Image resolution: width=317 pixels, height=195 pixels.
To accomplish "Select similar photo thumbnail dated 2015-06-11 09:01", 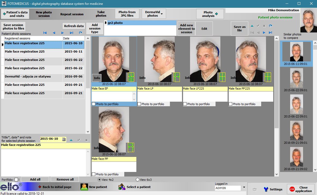I will [x=296, y=54].
